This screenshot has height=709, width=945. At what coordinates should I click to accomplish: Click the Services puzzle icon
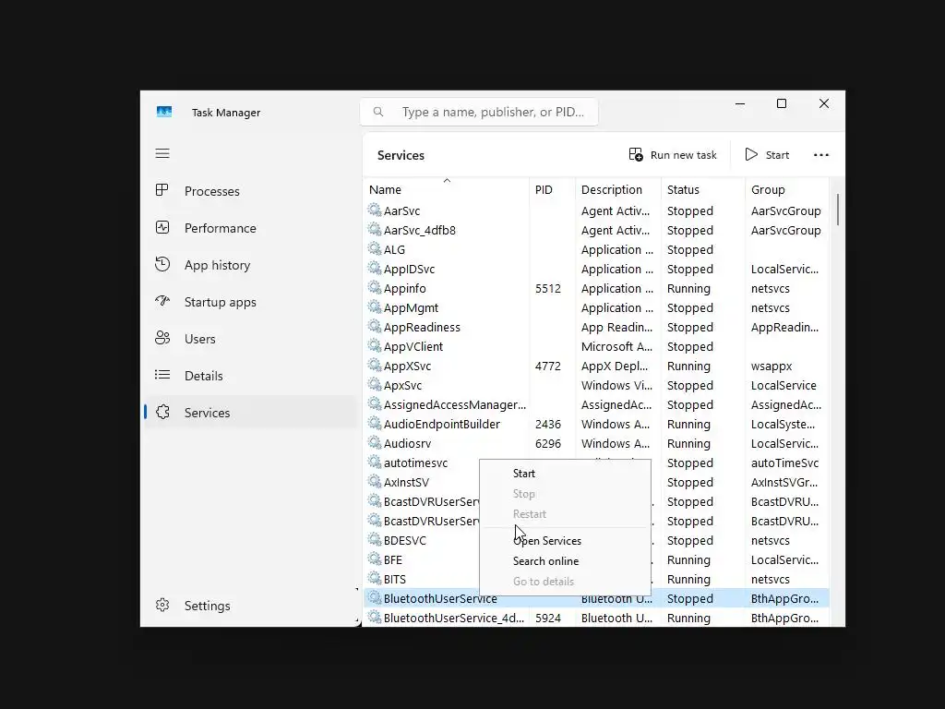point(162,412)
